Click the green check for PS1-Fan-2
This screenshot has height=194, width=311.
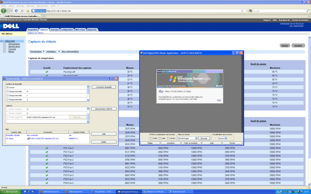point(47,148)
